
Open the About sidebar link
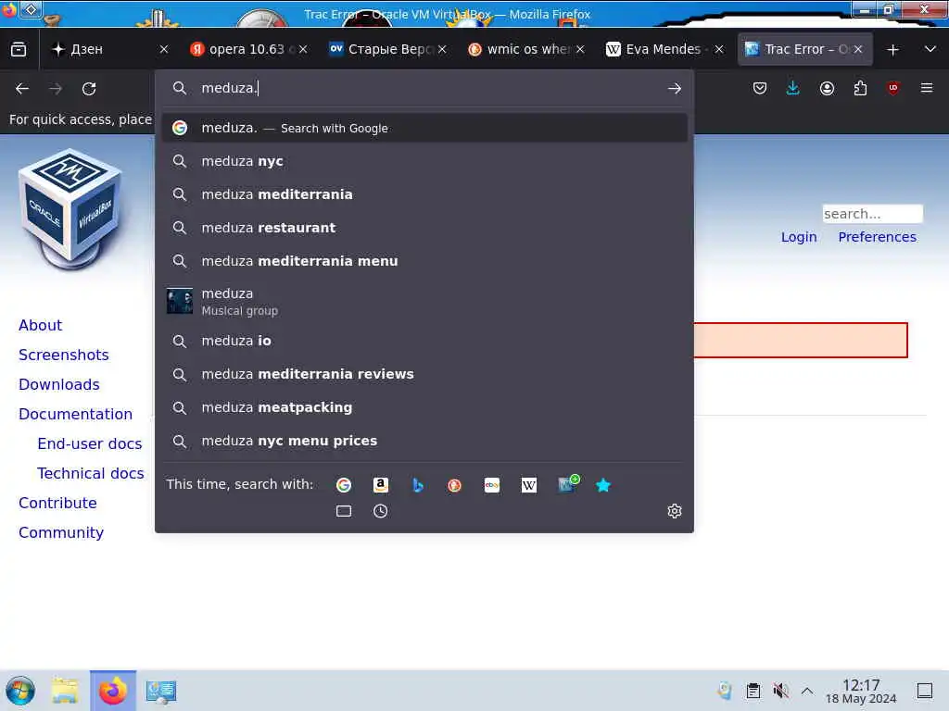coord(40,325)
